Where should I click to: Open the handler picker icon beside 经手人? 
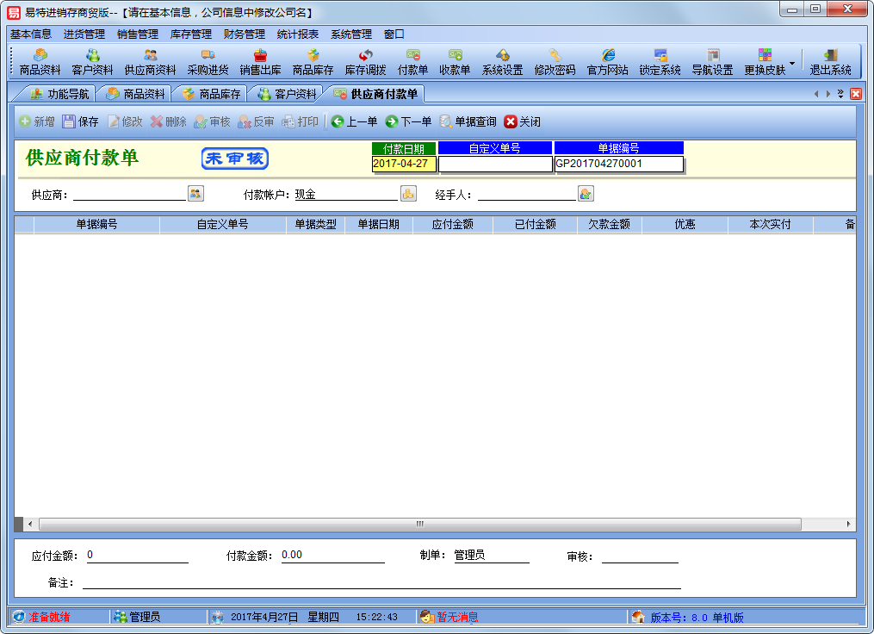coord(586,194)
